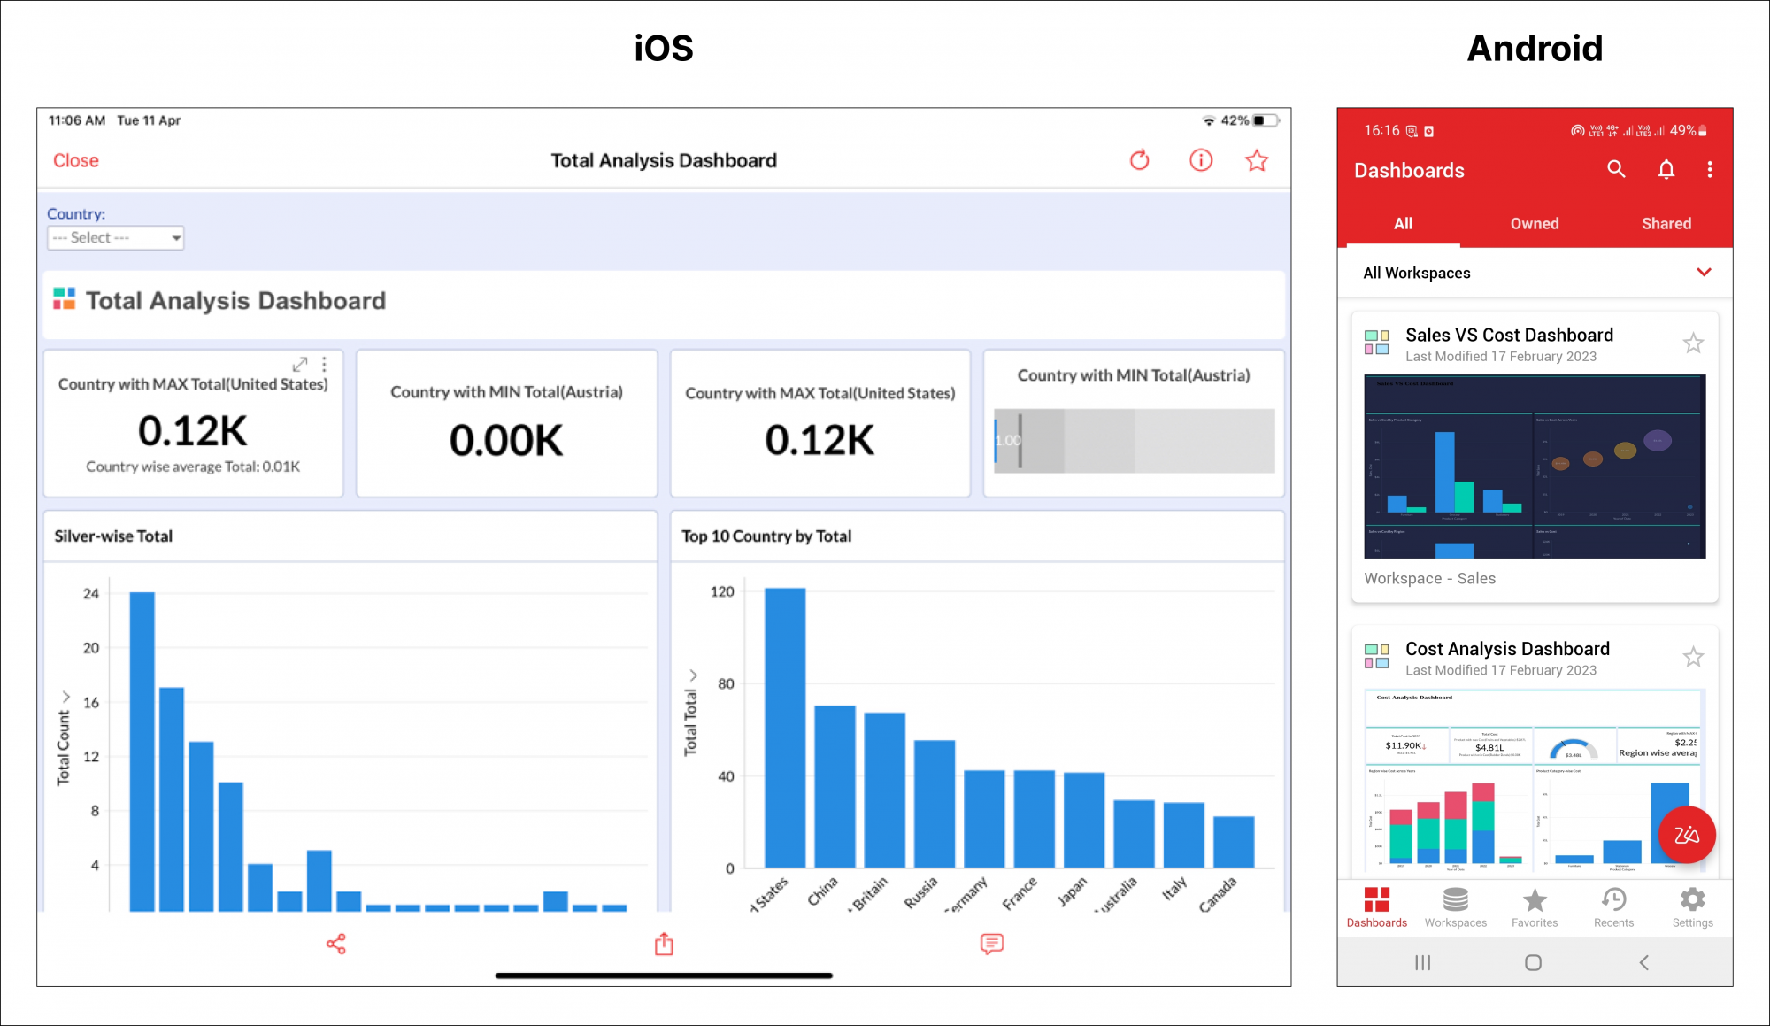Open the dashboard info icon
Screen dimensions: 1770x1026
click(1200, 160)
